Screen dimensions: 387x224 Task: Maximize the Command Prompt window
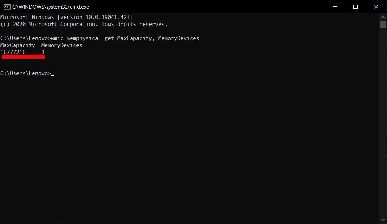(x=355, y=7)
